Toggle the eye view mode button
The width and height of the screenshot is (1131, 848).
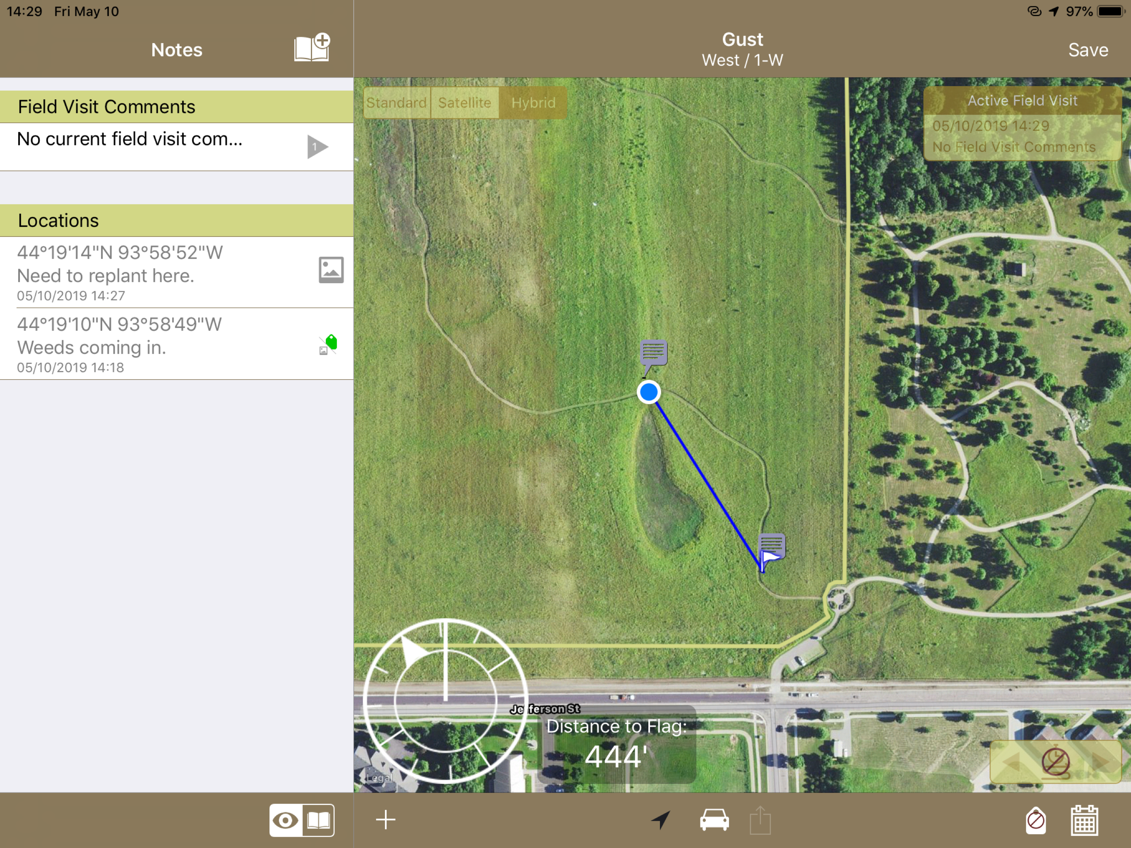coord(286,820)
